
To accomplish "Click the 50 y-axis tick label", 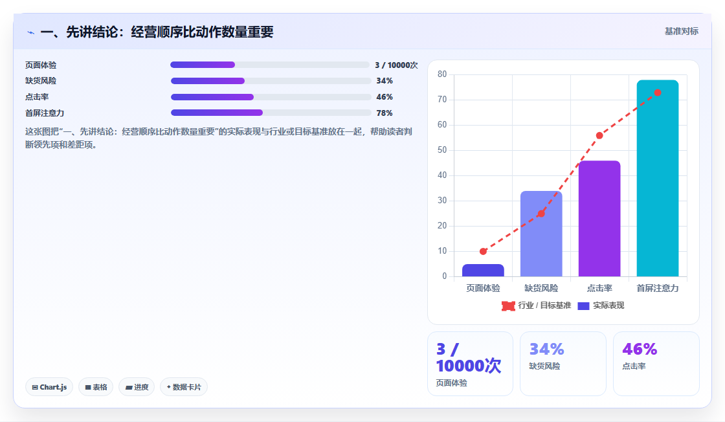I will click(442, 150).
